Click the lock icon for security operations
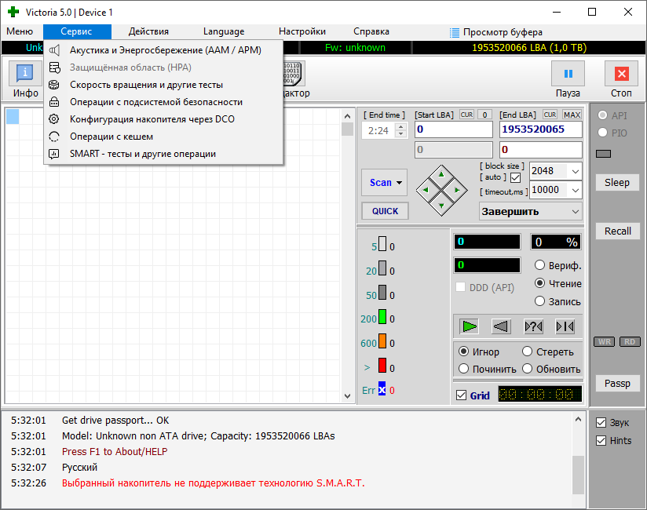 54,102
